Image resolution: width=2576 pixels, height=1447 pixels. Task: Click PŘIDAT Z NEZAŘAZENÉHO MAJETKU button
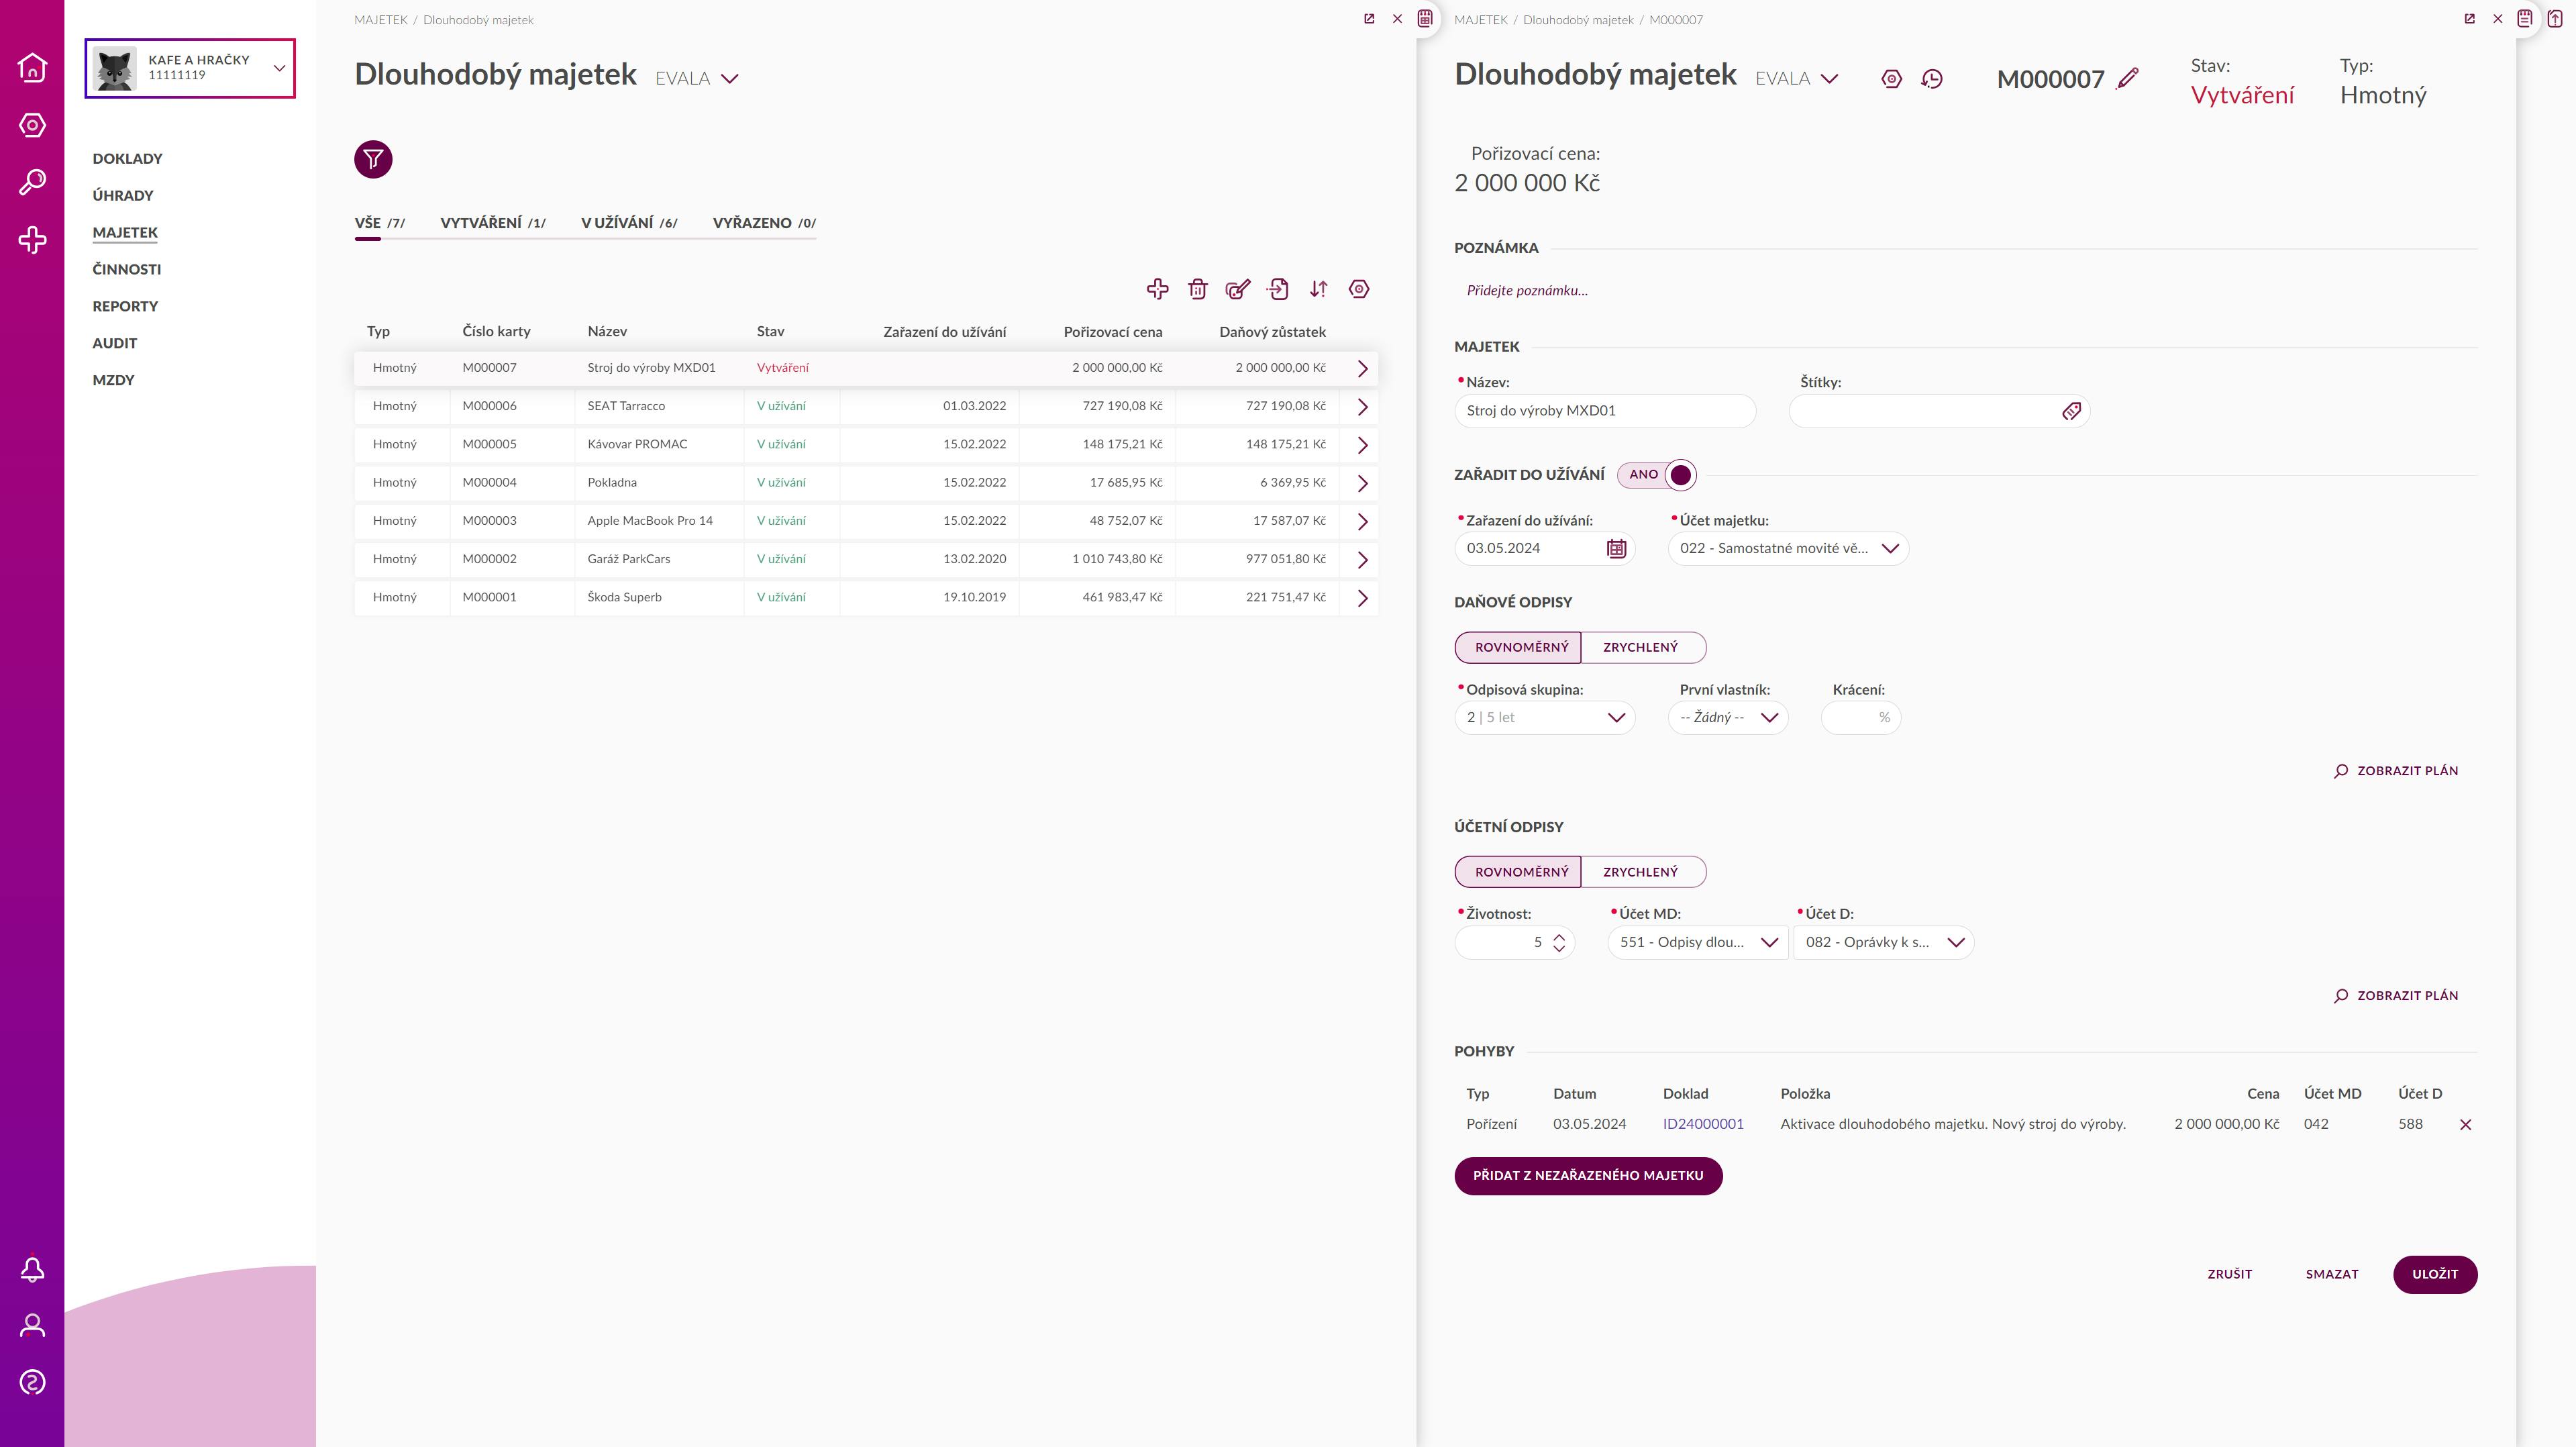[x=1588, y=1176]
